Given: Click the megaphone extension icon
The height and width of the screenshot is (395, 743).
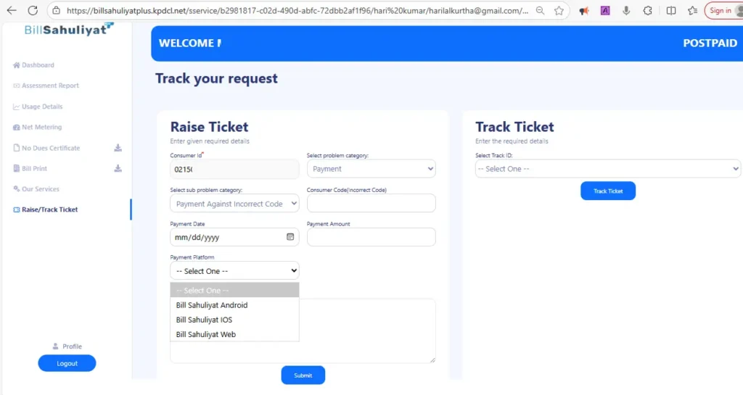Looking at the screenshot, I should [x=583, y=11].
